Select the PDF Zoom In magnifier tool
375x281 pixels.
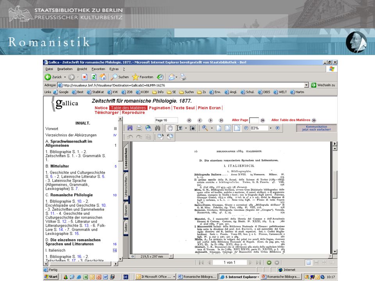pos(205,128)
